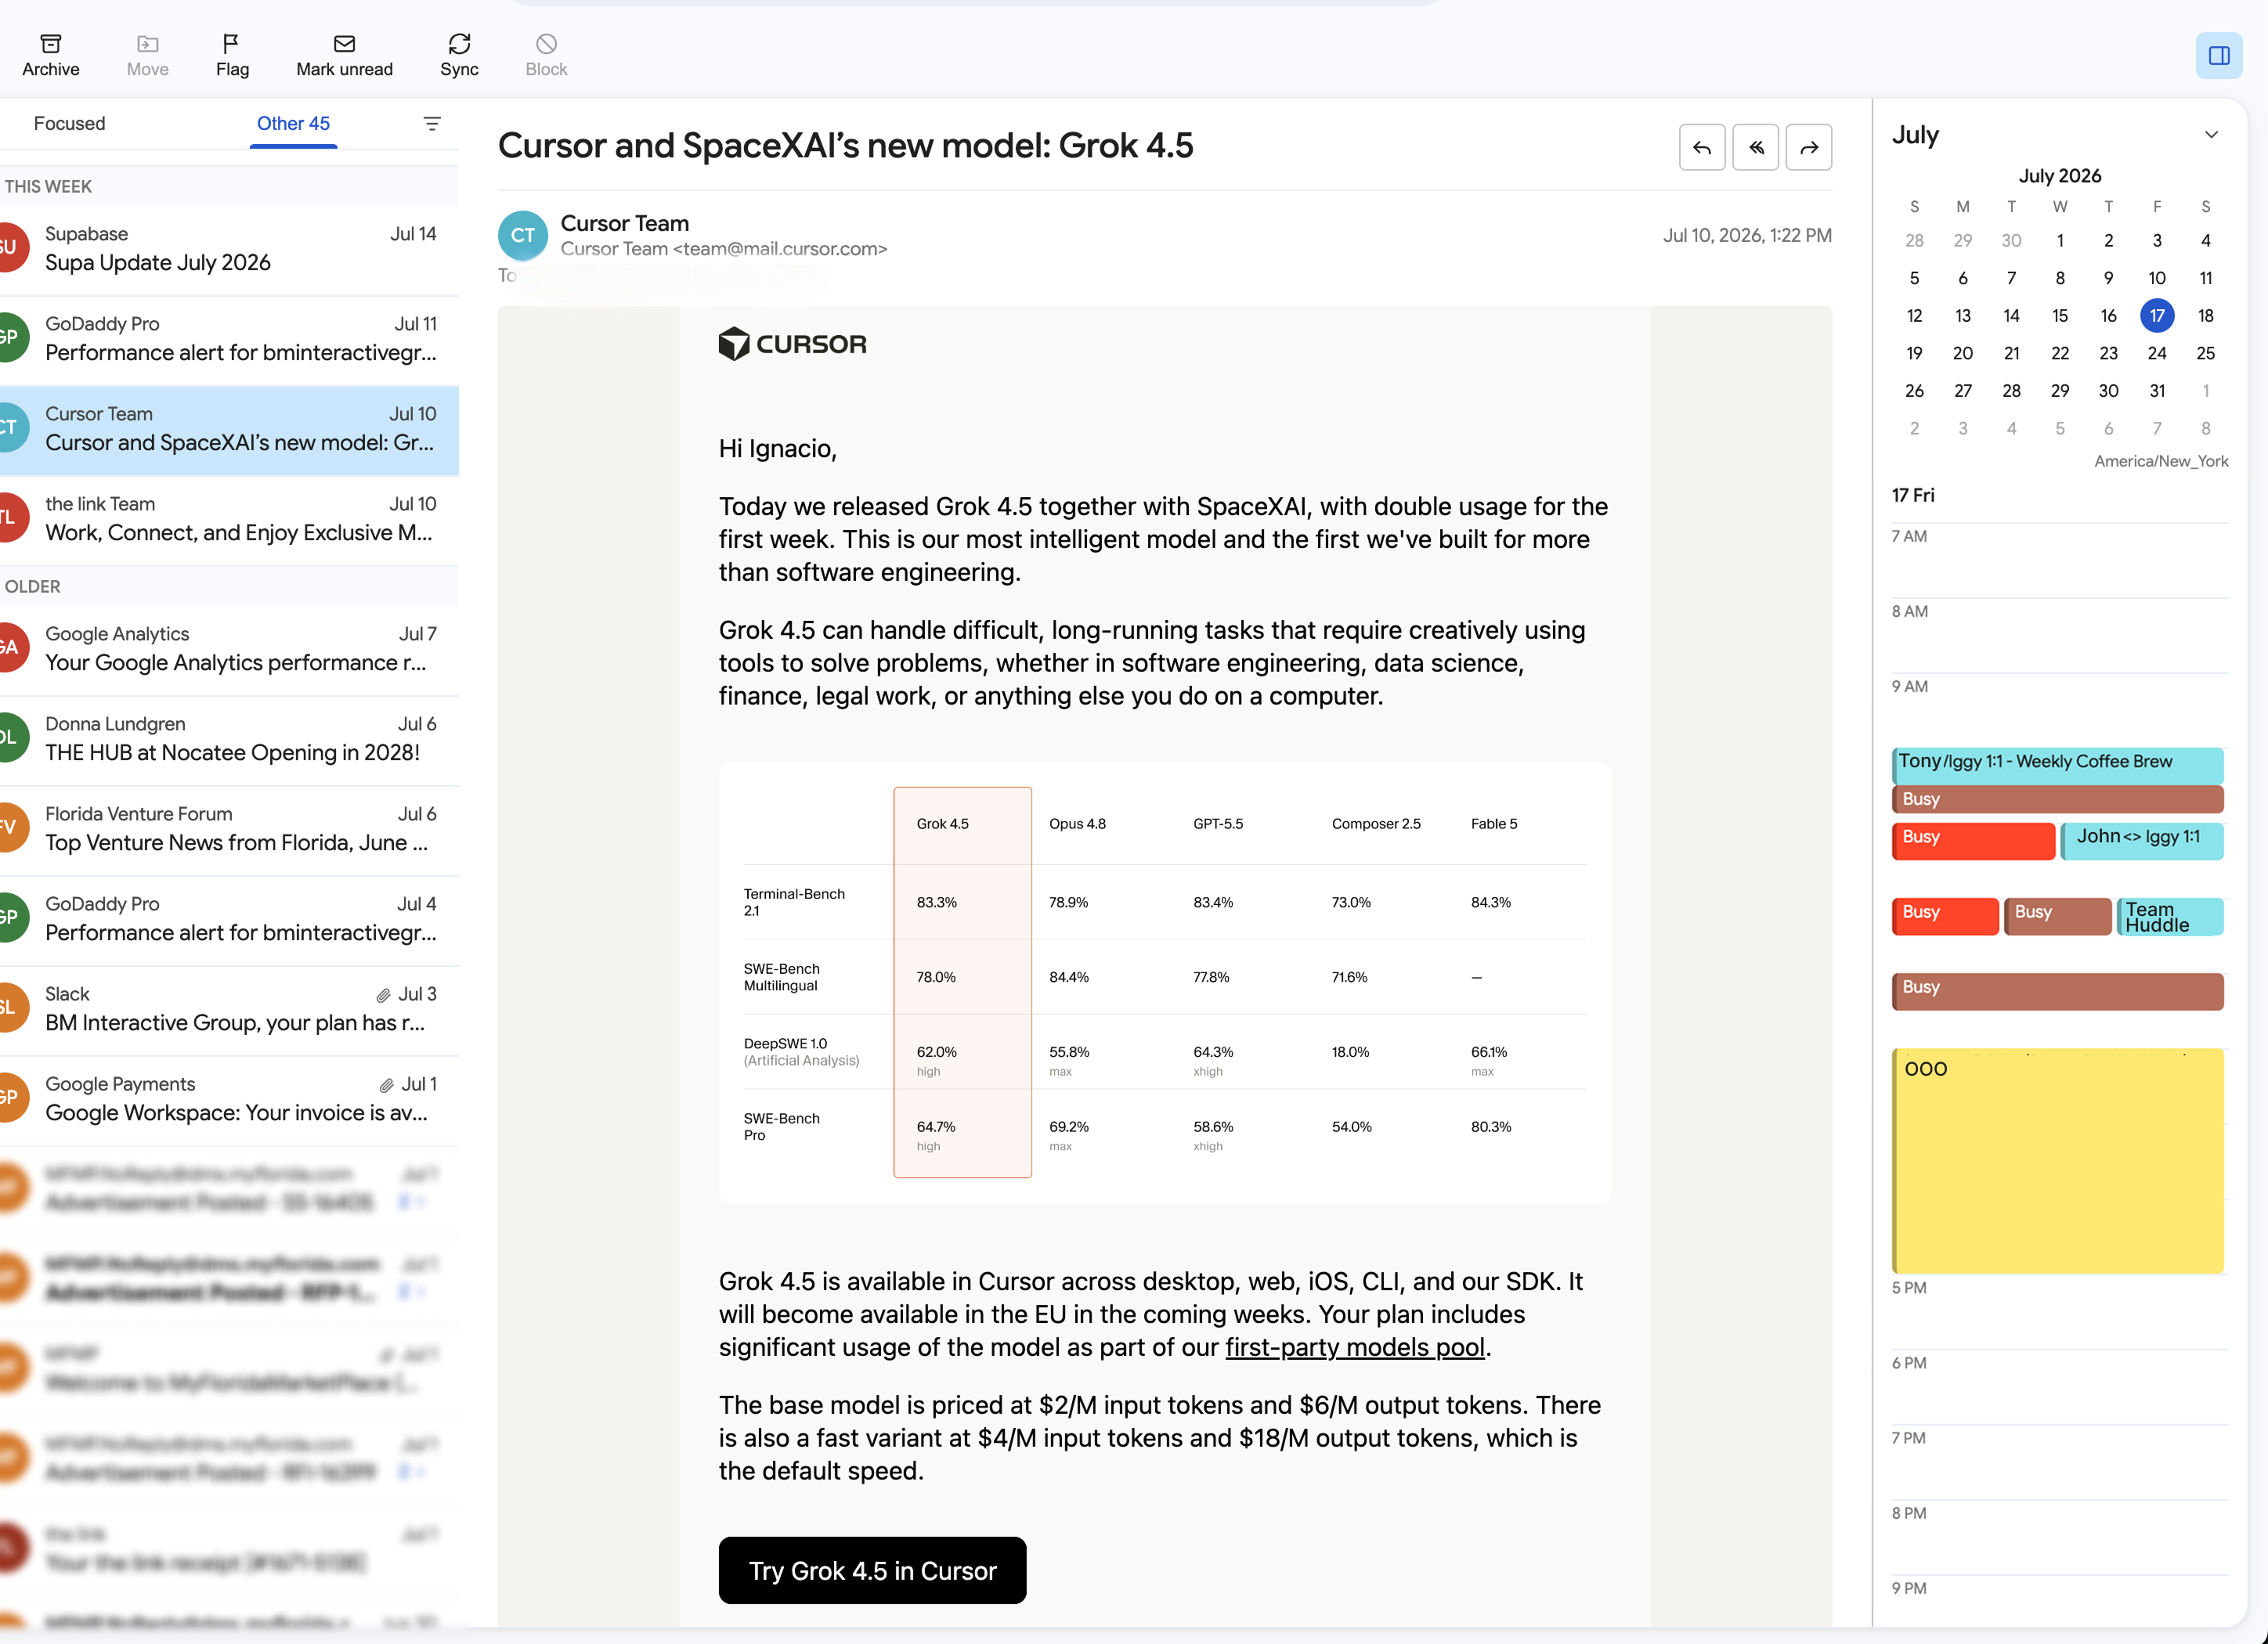Select the Other 45 tab
Screen dimensions: 2268x1644
tap(293, 124)
